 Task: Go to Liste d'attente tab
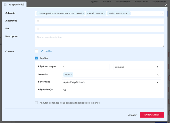[123, 2]
